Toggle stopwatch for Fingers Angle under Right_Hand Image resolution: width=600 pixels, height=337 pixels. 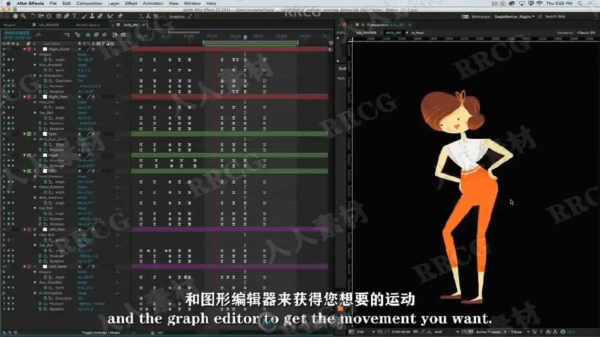pos(45,60)
